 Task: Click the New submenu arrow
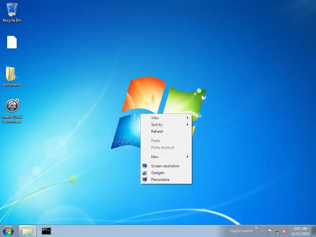point(187,156)
